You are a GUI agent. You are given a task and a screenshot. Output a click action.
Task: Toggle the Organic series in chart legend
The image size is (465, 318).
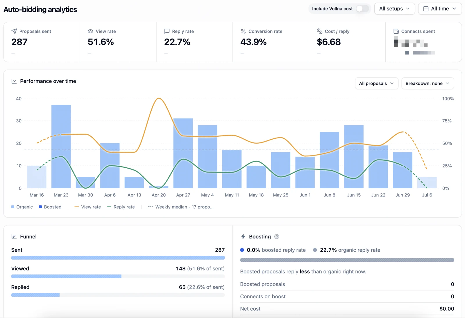tap(22, 207)
